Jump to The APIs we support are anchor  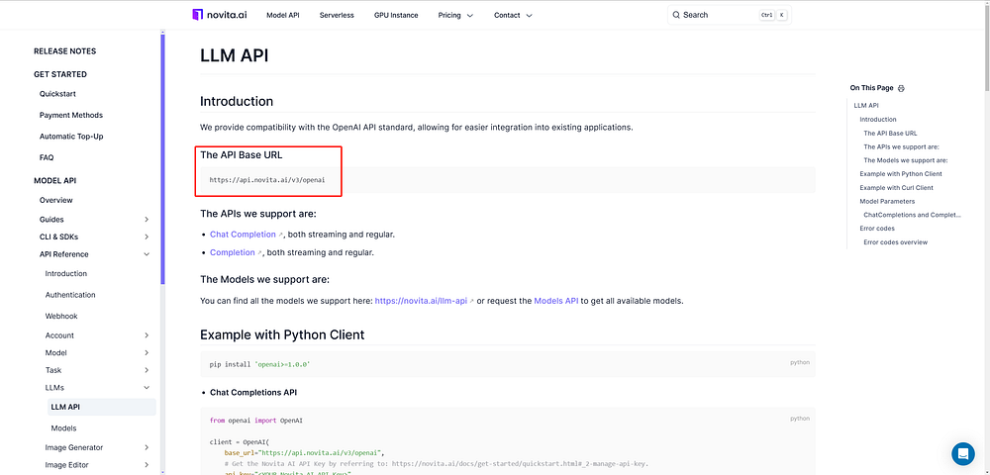pos(901,147)
